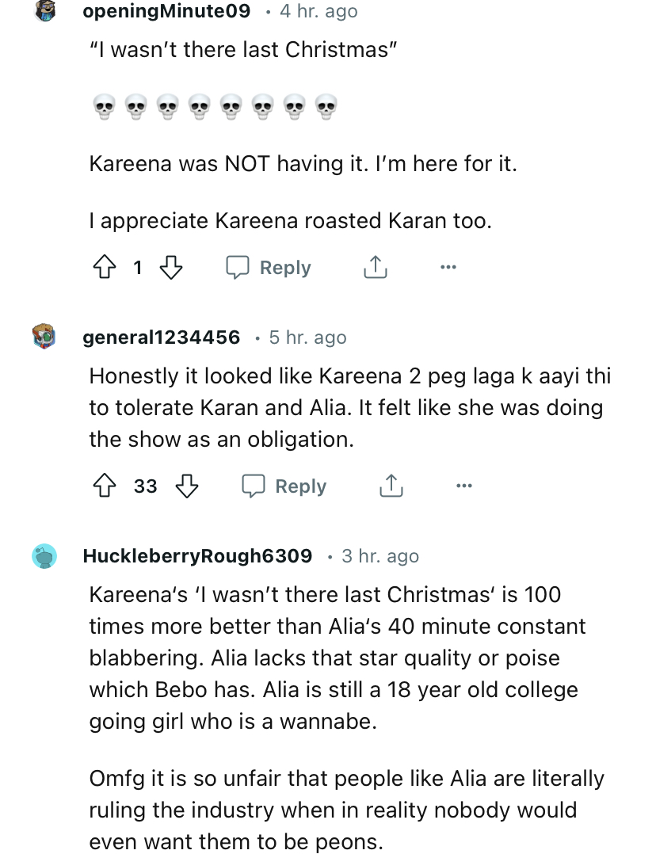
Task: Share openingMinute09's comment
Action: 376,268
